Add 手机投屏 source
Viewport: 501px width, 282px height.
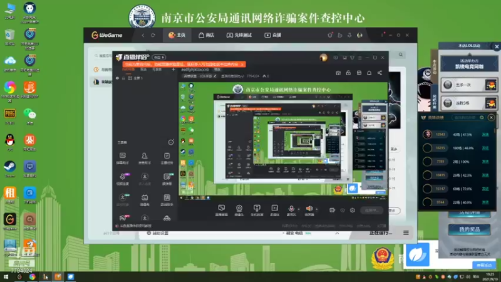(257, 211)
